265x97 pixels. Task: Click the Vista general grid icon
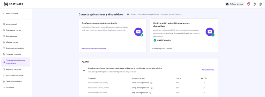pyautogui.click(x=4, y=24)
